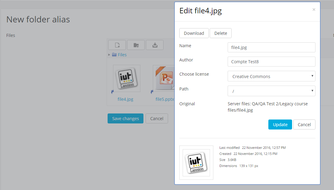Click the Update button
This screenshot has height=190, width=334.
[280, 124]
